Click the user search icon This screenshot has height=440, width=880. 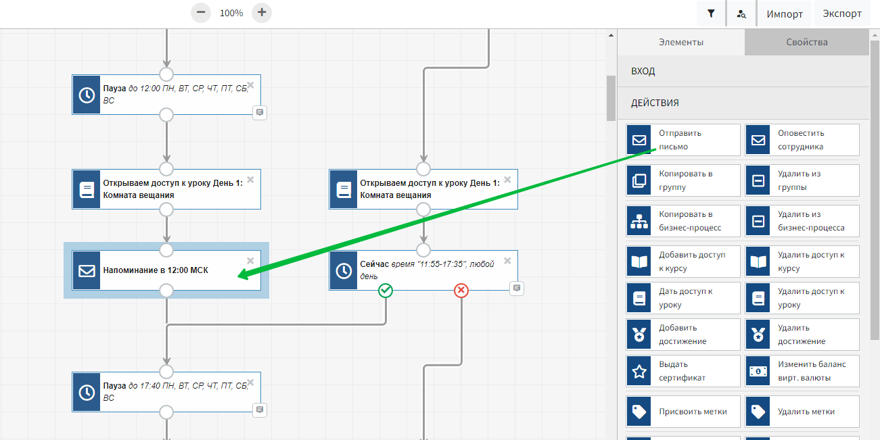pos(741,14)
